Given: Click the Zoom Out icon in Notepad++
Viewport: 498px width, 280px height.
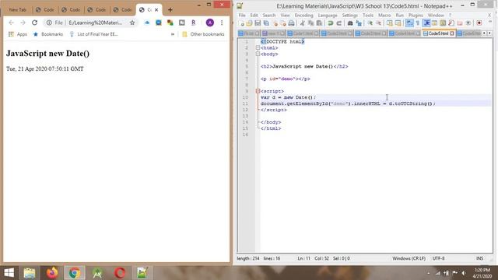Looking at the screenshot, I should 379,23.
